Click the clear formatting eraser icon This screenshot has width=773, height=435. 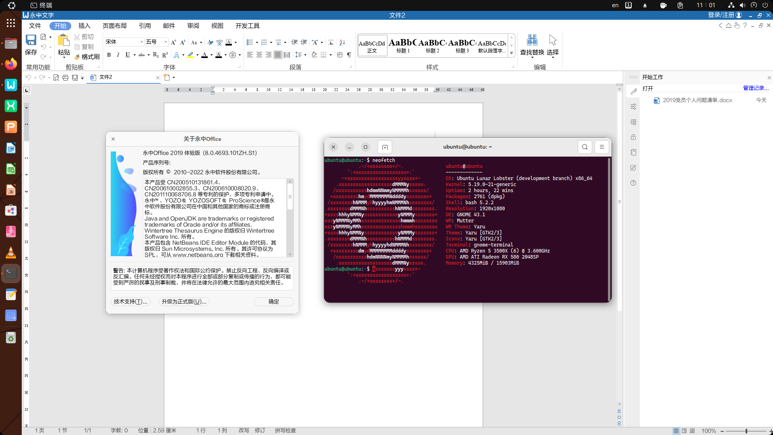210,42
